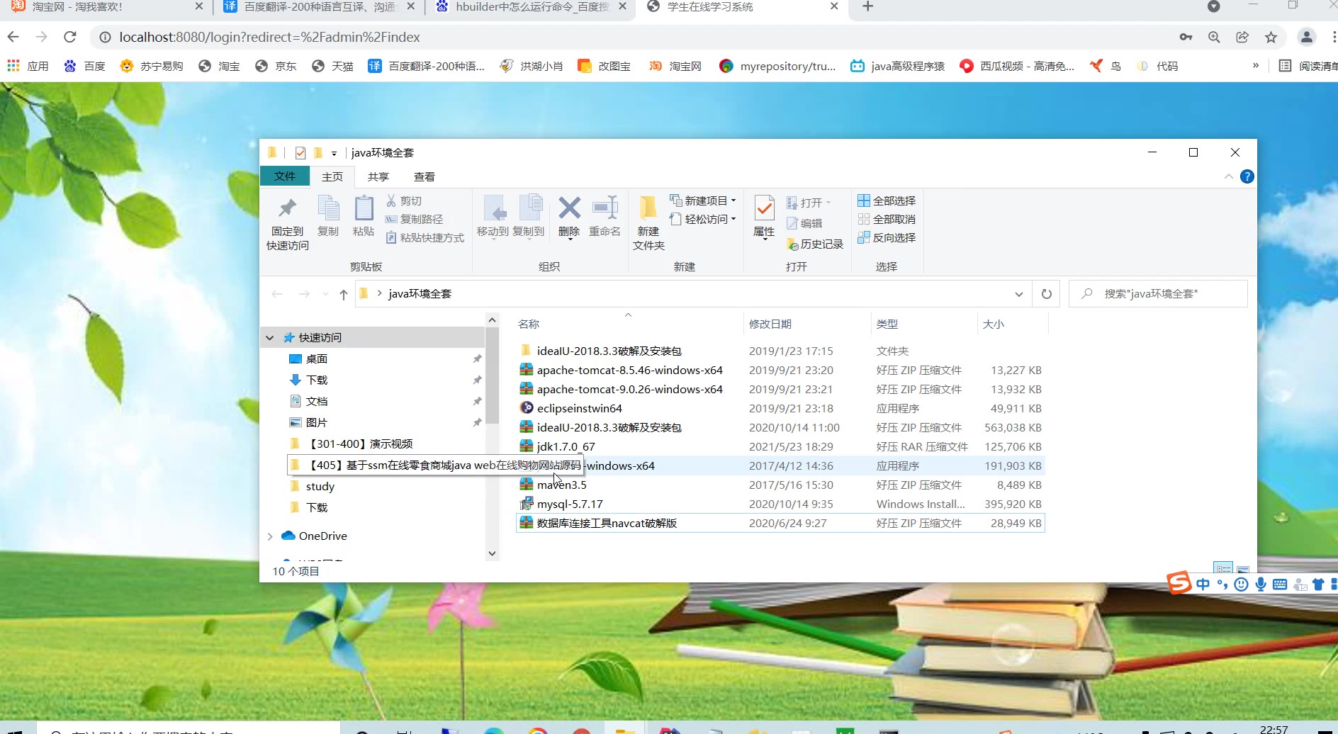Select eclipseinstwin64 file
This screenshot has width=1338, height=734.
pos(780,409)
